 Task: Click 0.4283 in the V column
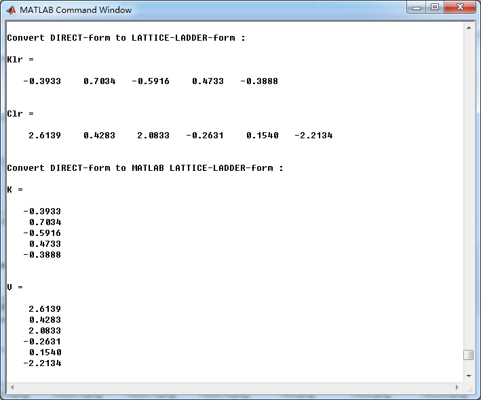point(45,320)
